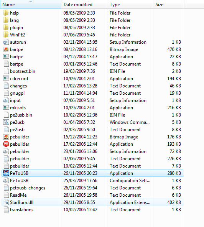Click the WinPE2 folder icon
This screenshot has width=204, height=227.
[6, 35]
